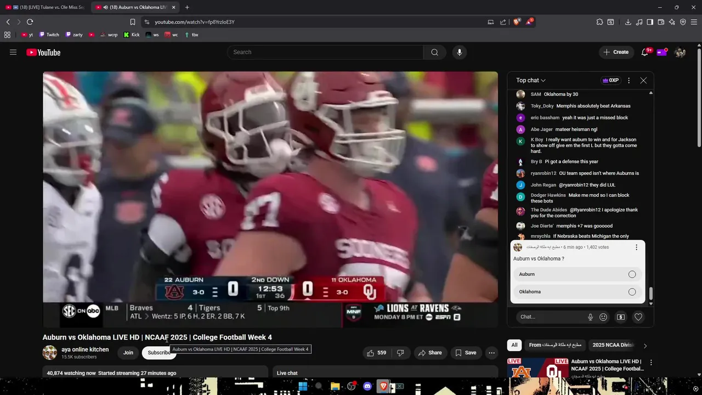
Task: Open Brave Leo AI sparkle icon
Action: click(x=672, y=22)
